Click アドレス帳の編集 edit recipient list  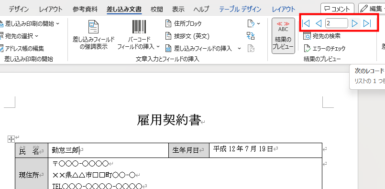(x=22, y=48)
